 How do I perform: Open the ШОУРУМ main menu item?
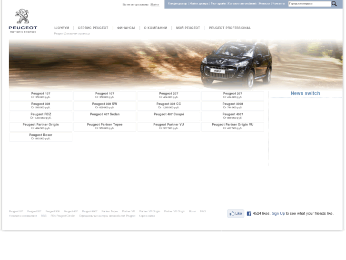(x=62, y=28)
